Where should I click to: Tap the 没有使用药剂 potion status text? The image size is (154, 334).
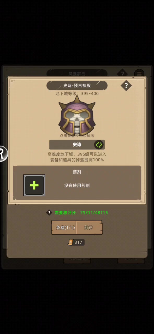point(77,185)
